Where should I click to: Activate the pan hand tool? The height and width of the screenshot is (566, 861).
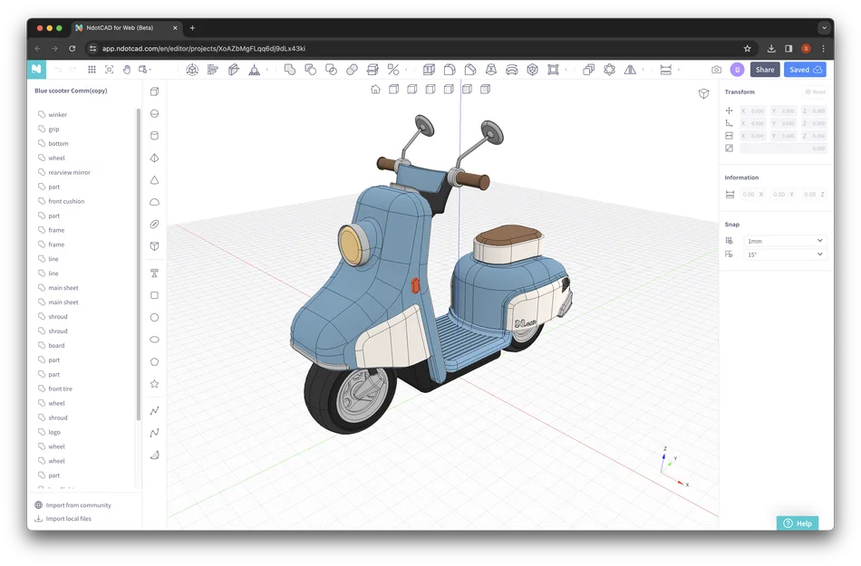click(x=127, y=70)
